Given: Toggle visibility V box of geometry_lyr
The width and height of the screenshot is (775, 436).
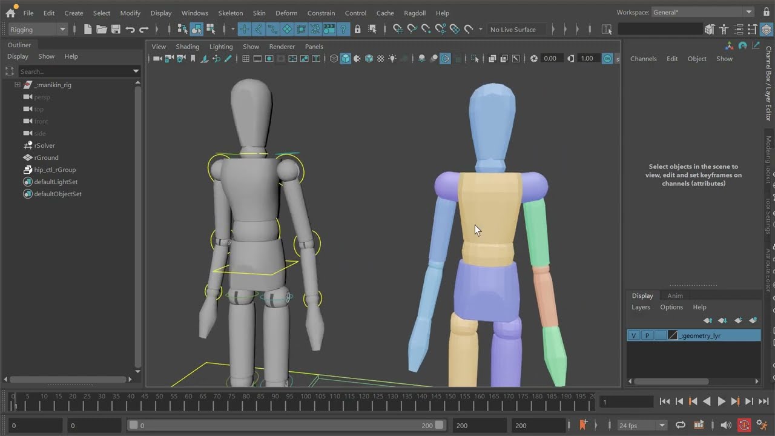Looking at the screenshot, I should (633, 335).
